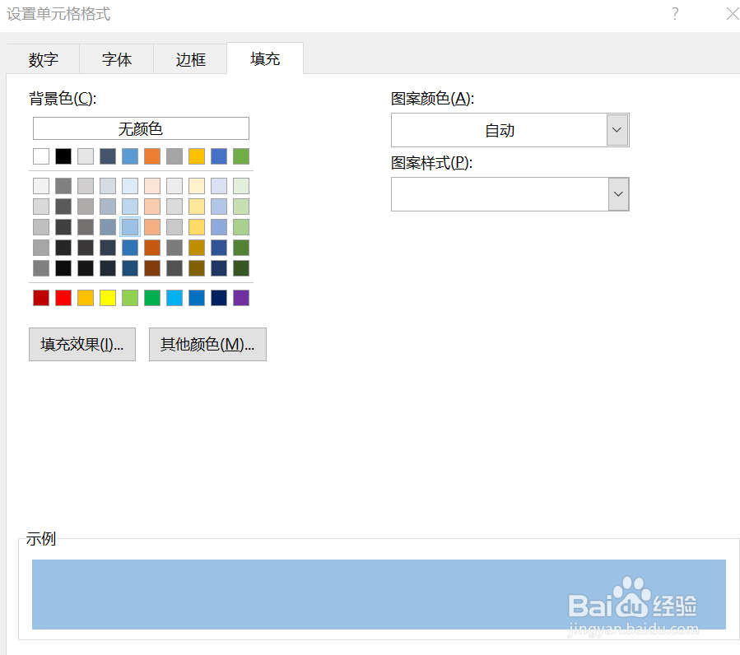Pick the bright red standard color
The width and height of the screenshot is (740, 655).
click(x=63, y=298)
